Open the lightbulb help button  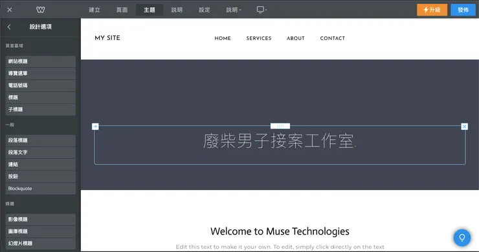pos(462,237)
